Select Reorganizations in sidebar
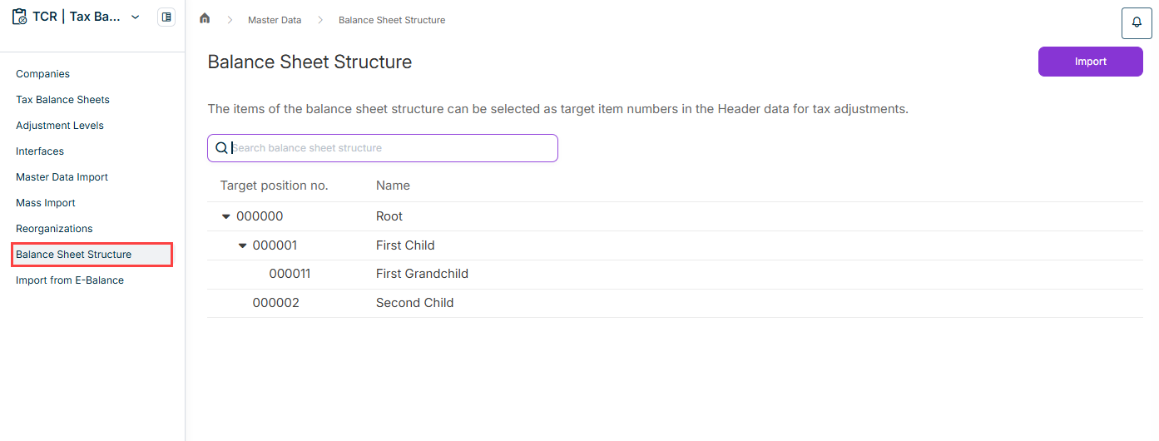This screenshot has height=441, width=1159. tap(54, 229)
